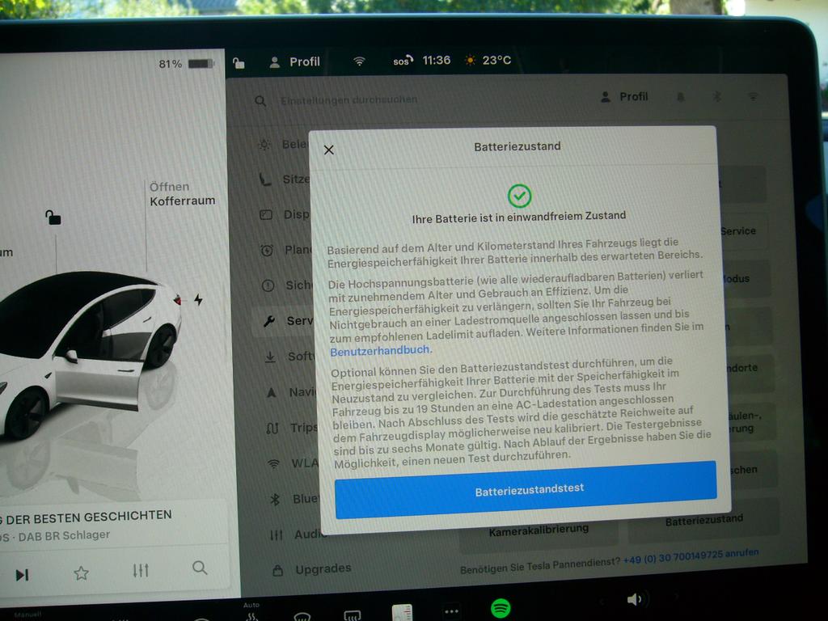Open the Bluetooth settings menu
The width and height of the screenshot is (828, 621).
294,499
